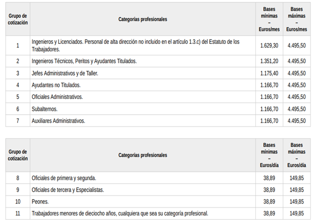Select the minimum base value 1.175,40
Screen dimensions: 314x223
[x=269, y=73]
